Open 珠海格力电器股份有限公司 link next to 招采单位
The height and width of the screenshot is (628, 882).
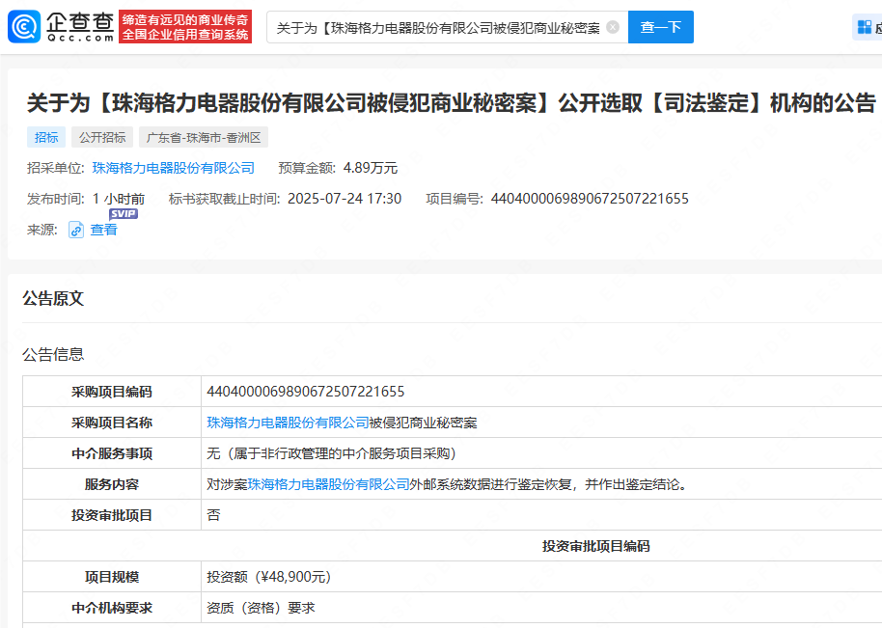(174, 168)
